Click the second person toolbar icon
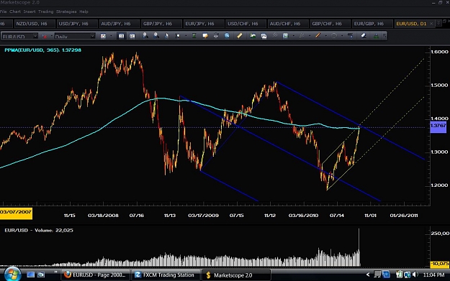The image size is (450, 281). click(156, 35)
